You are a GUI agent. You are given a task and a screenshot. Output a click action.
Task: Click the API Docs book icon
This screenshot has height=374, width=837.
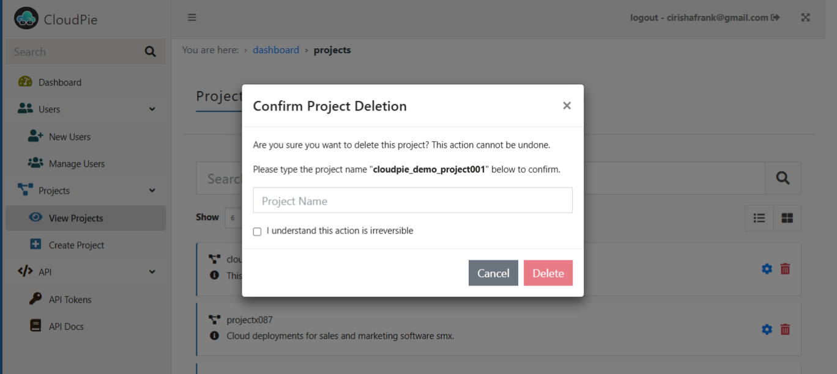(x=35, y=326)
